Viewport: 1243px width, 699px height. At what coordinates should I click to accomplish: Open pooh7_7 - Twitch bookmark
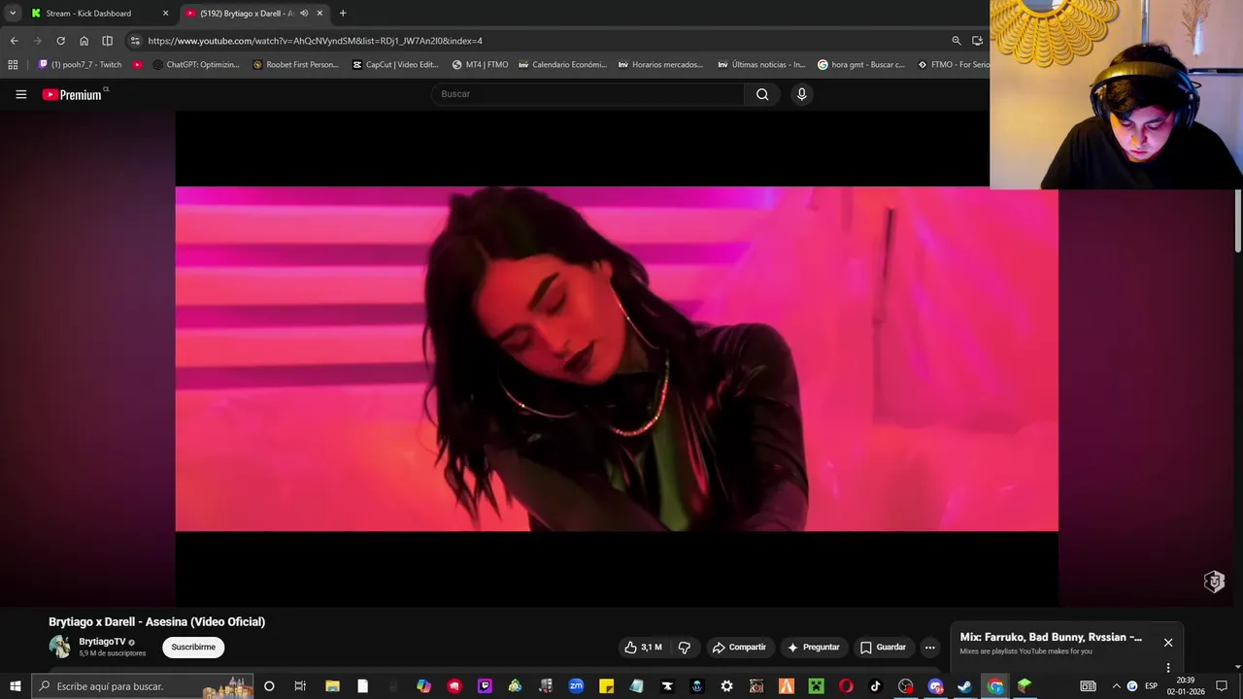point(80,65)
